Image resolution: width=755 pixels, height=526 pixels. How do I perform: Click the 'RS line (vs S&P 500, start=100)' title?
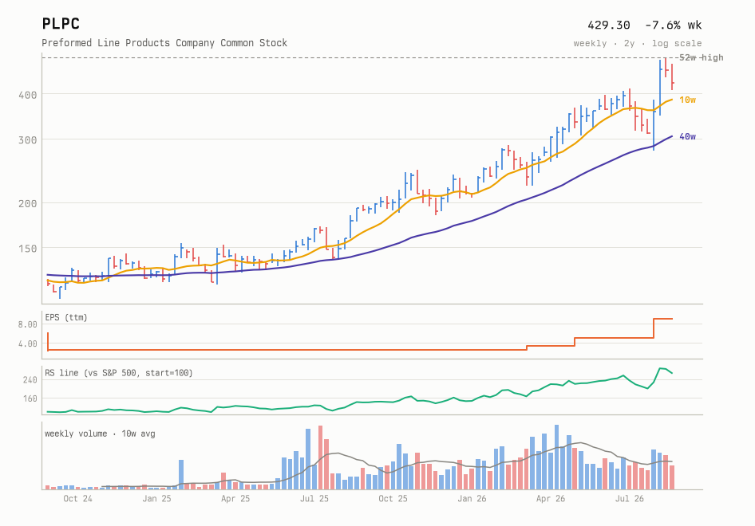(x=118, y=373)
